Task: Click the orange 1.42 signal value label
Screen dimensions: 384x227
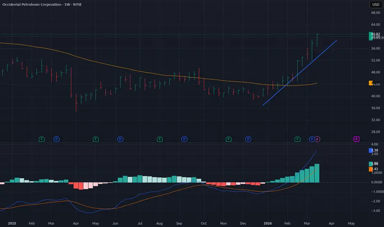Action: click(x=373, y=169)
